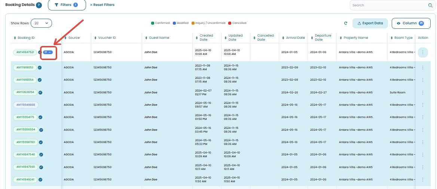The width and height of the screenshot is (437, 189).
Task: Open action menu for booking ANT15556554
Action: (x=423, y=130)
